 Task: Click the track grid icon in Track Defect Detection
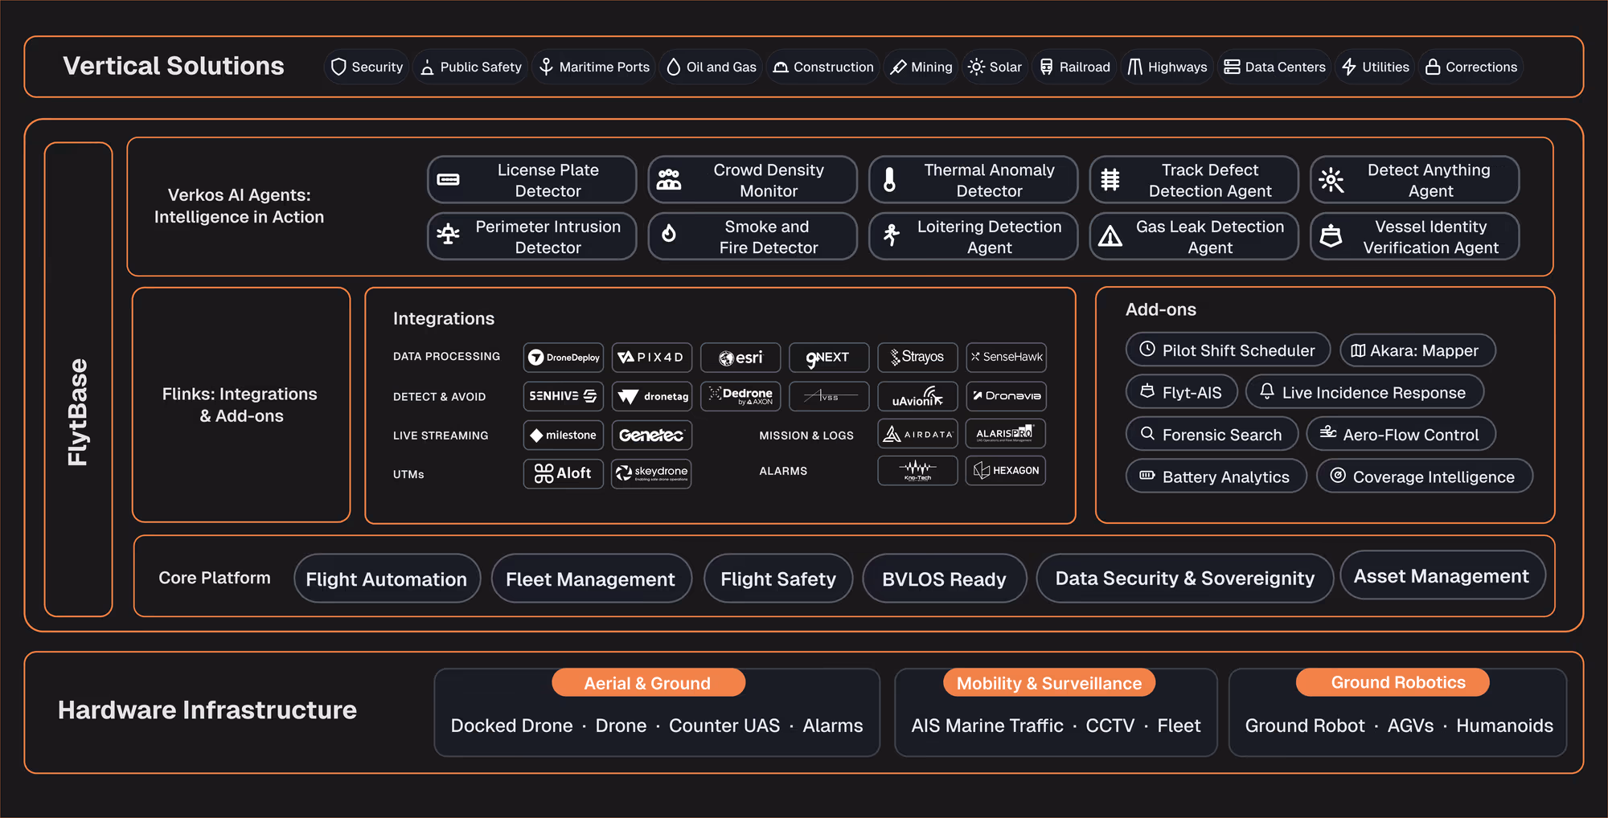pyautogui.click(x=1110, y=179)
